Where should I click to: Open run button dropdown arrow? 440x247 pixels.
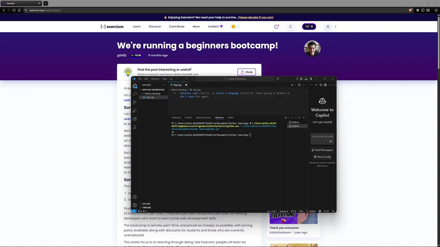click(295, 85)
